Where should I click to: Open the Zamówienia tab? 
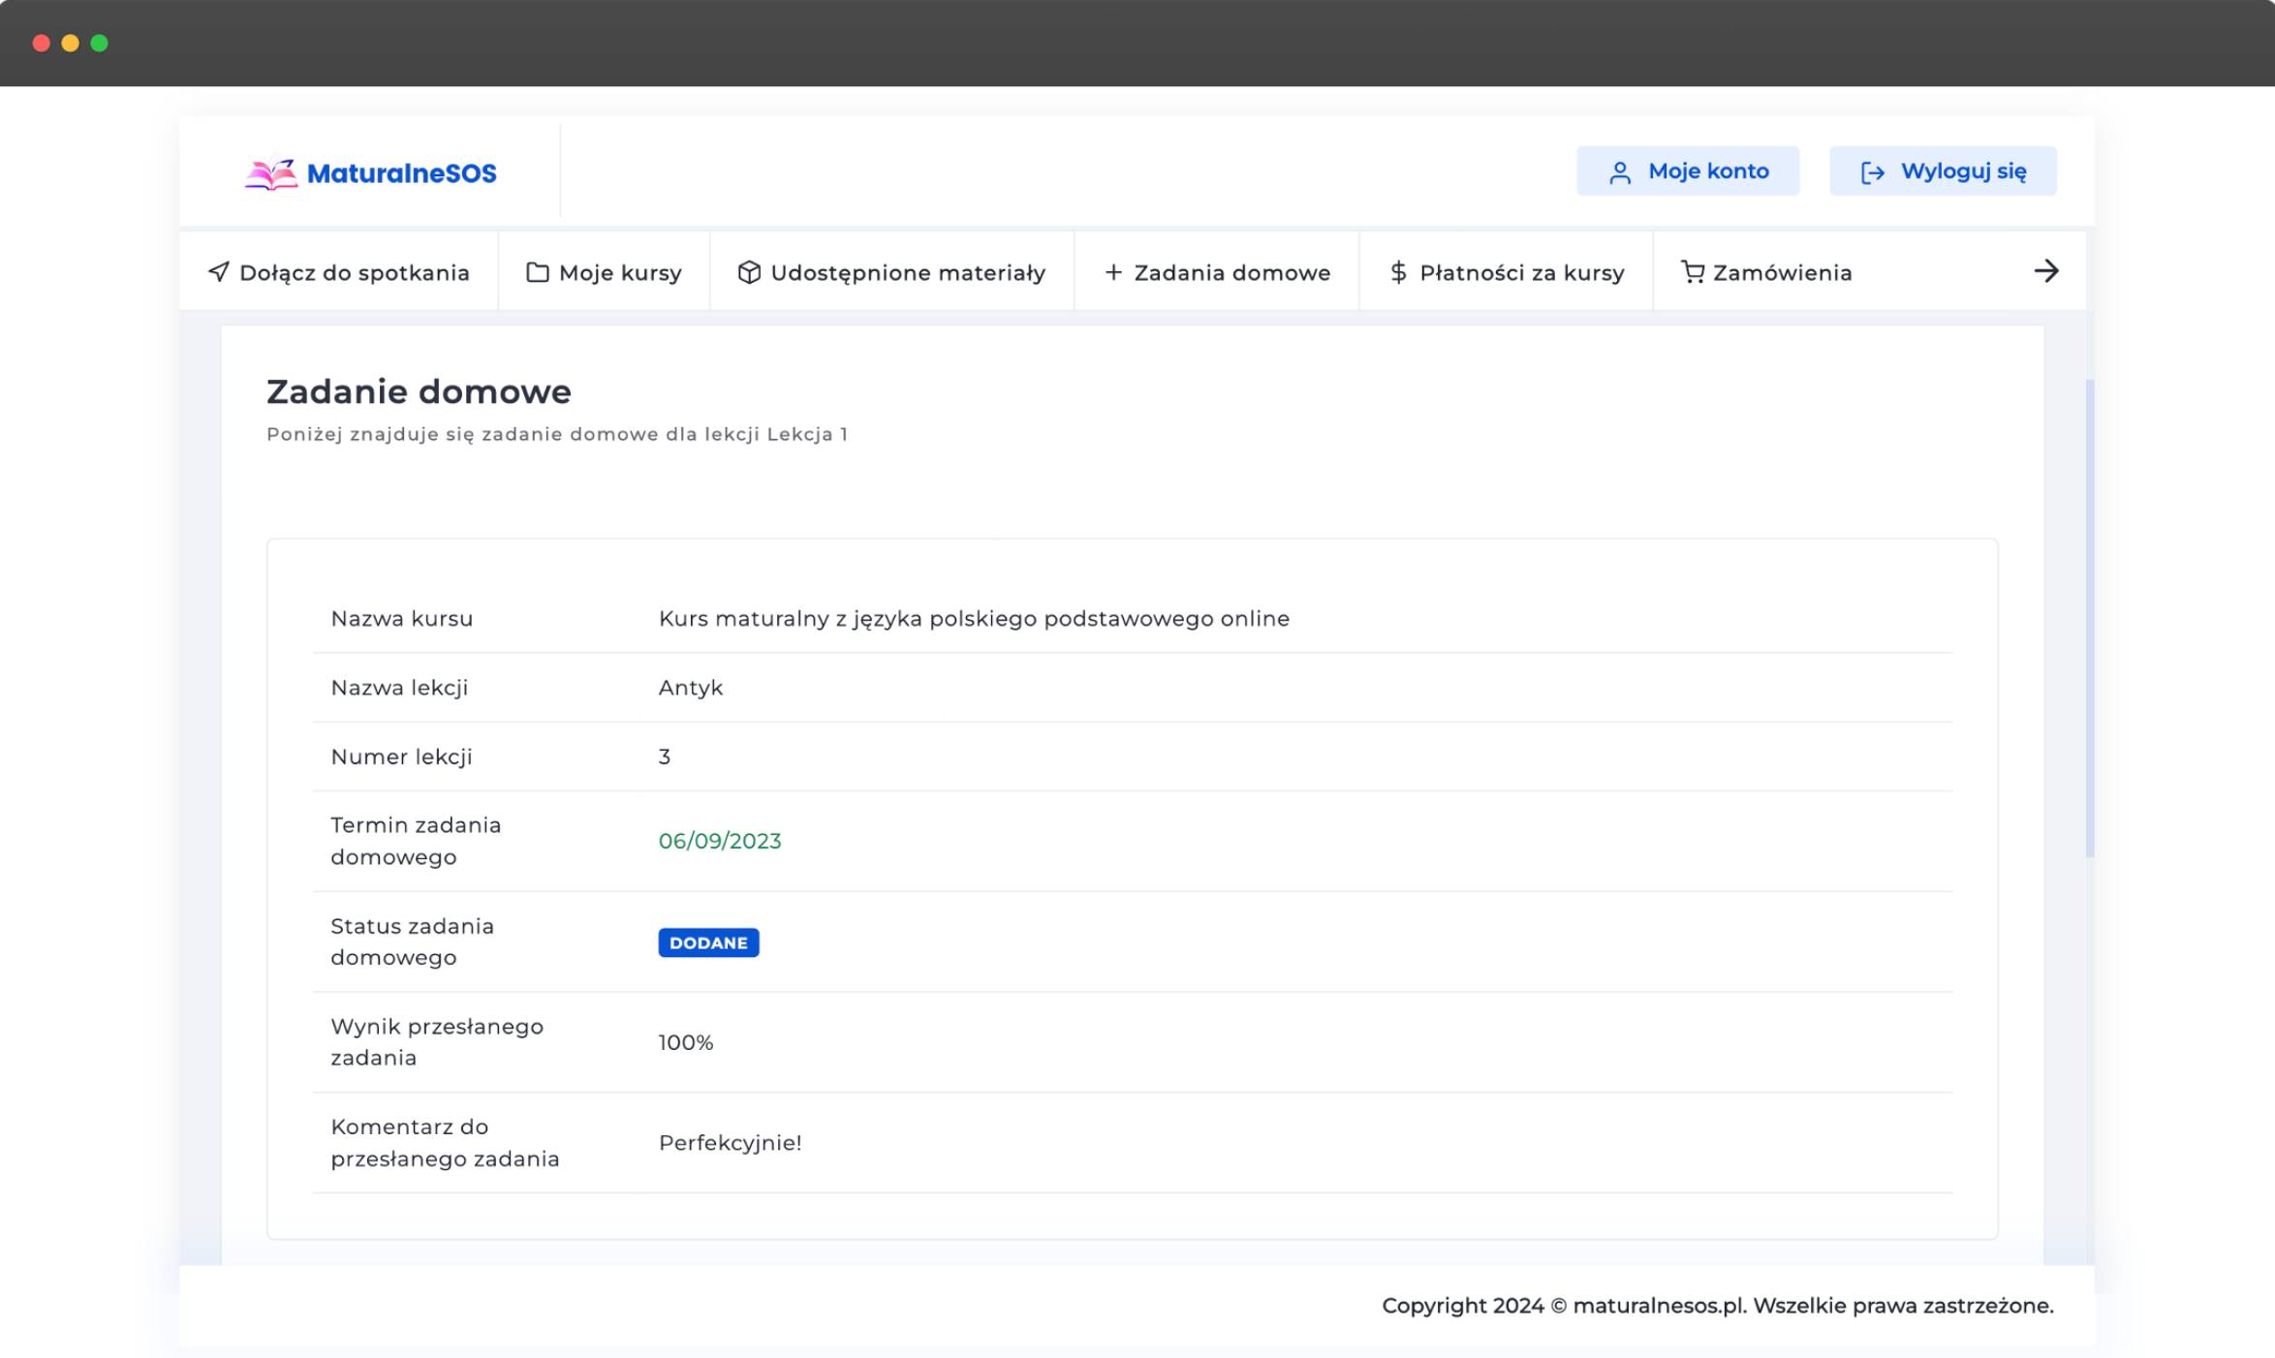pyautogui.click(x=1766, y=272)
